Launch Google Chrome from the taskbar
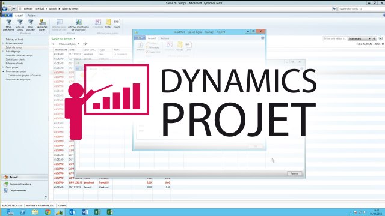385x216 pixels. [48, 212]
